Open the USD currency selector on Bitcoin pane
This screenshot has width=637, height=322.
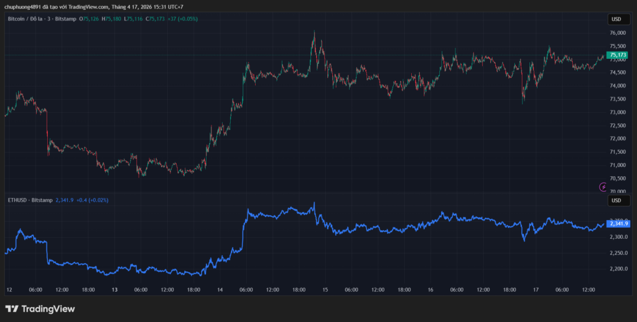(x=616, y=19)
